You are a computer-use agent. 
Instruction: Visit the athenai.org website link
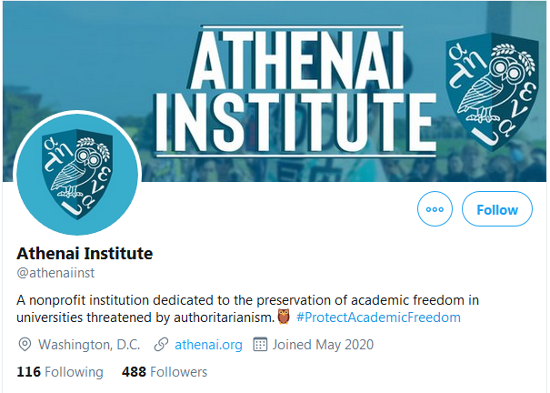(x=208, y=345)
